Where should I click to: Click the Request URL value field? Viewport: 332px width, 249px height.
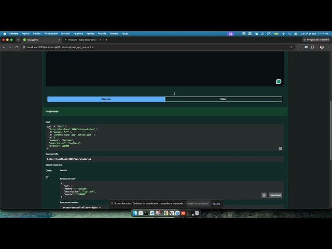pos(165,159)
